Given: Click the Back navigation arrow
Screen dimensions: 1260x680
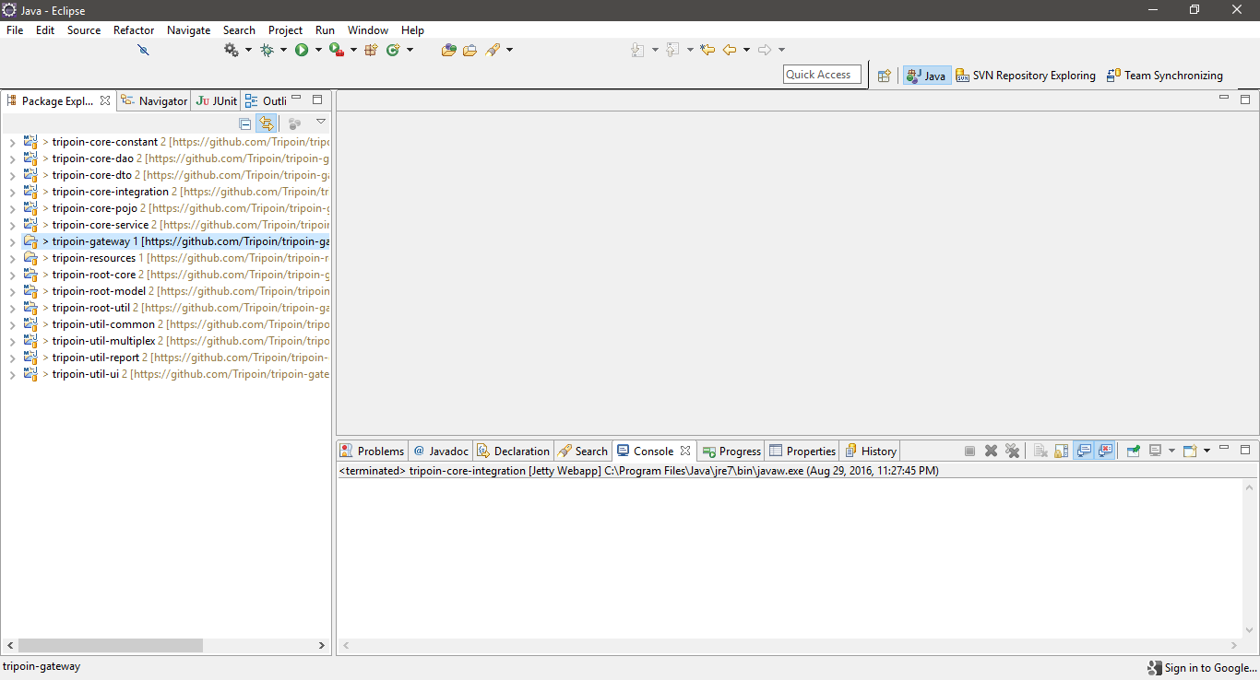Looking at the screenshot, I should [730, 50].
